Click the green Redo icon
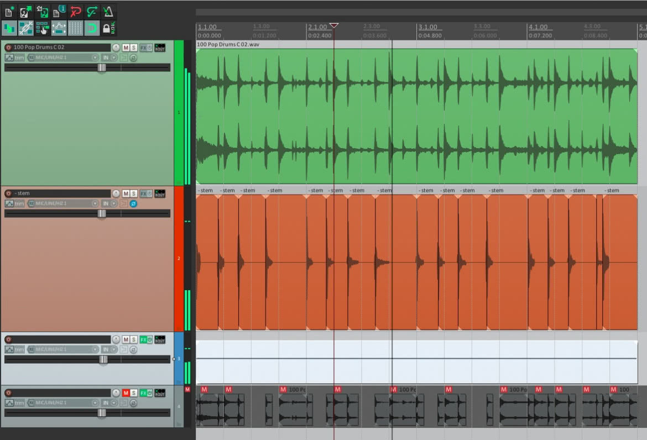 [x=92, y=12]
